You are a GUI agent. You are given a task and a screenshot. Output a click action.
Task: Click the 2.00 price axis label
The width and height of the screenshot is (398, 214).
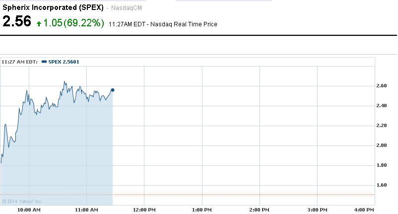381,145
